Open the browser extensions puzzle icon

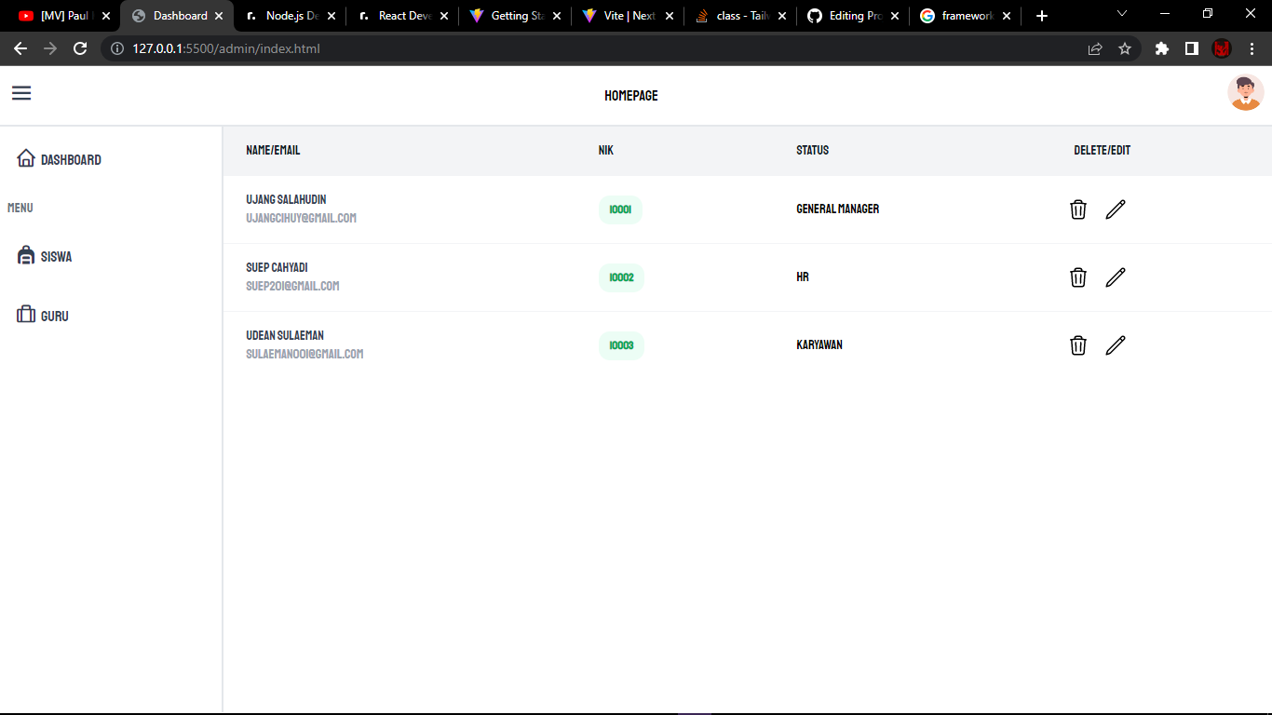pyautogui.click(x=1161, y=48)
